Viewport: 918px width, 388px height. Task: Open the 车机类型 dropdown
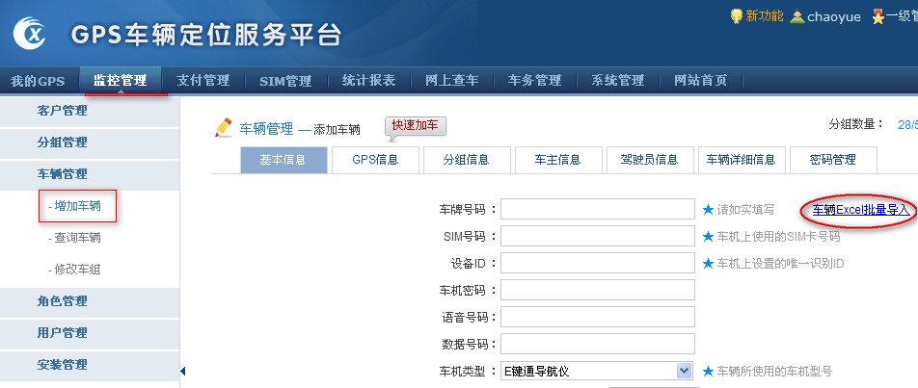coord(684,371)
